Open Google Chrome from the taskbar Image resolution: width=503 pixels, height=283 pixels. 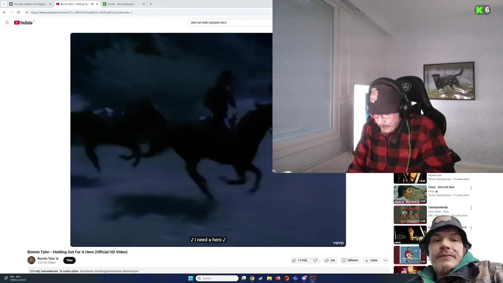(x=252, y=278)
